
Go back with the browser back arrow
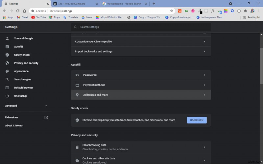click(5, 11)
